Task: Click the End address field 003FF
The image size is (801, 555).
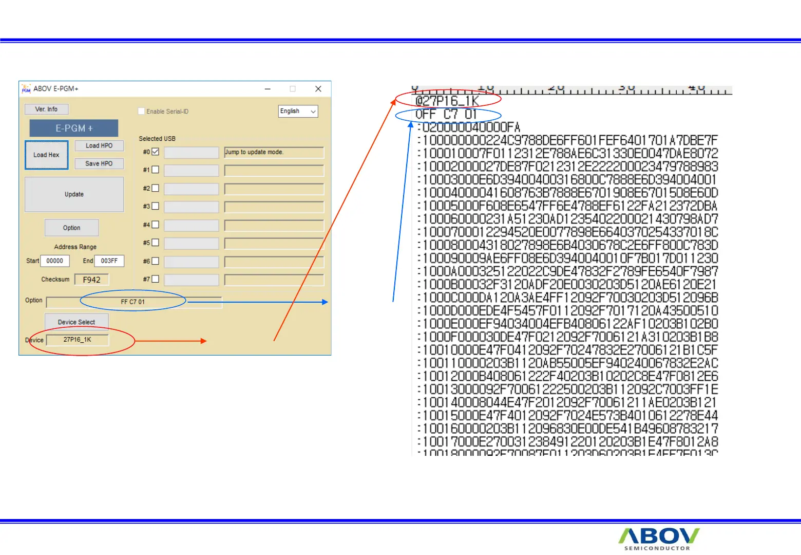Action: point(109,261)
